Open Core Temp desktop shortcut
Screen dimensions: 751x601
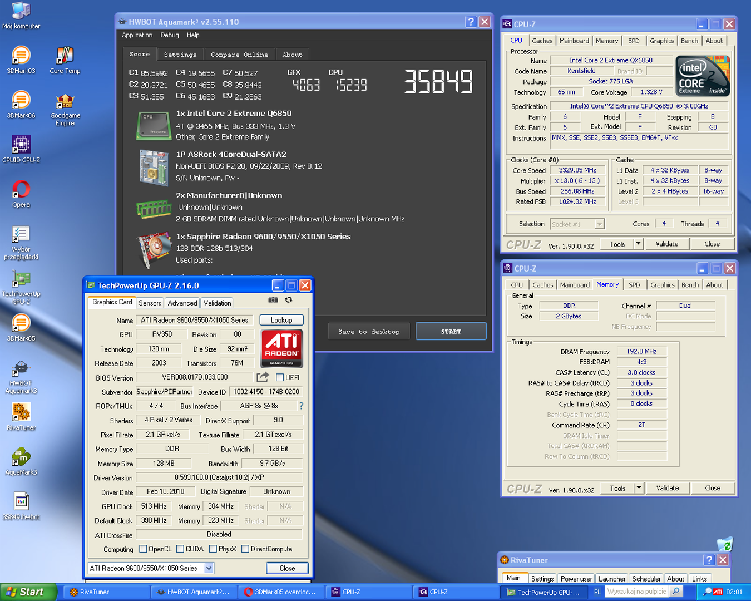[65, 60]
